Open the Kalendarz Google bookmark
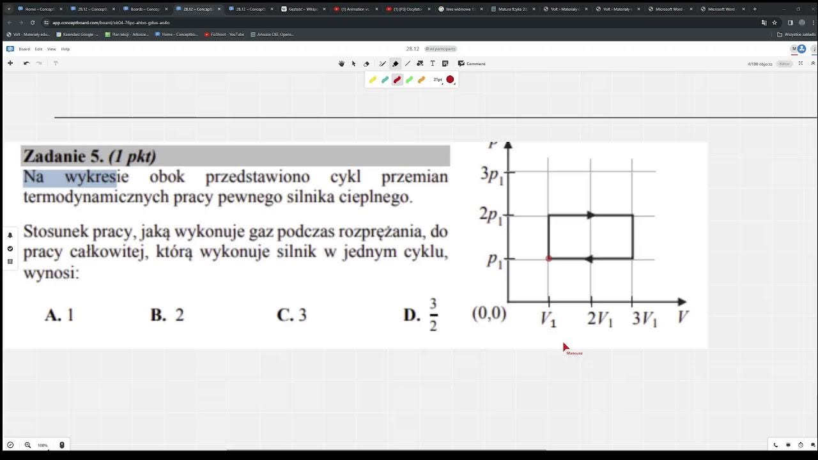818x460 pixels. [77, 34]
